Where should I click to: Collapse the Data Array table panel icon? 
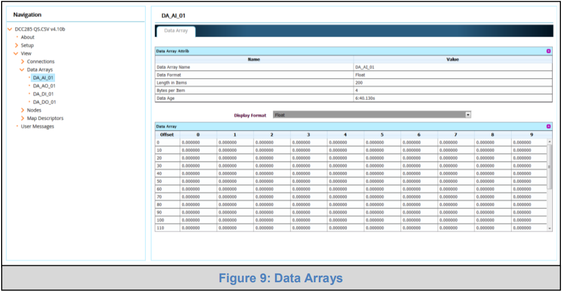[x=548, y=126]
